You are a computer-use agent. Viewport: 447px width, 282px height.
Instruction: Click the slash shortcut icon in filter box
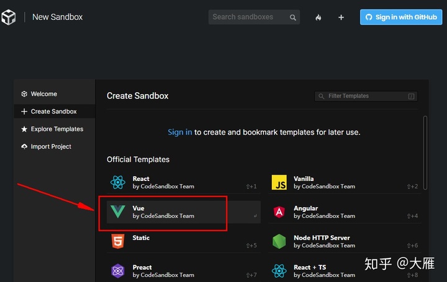pyautogui.click(x=411, y=96)
